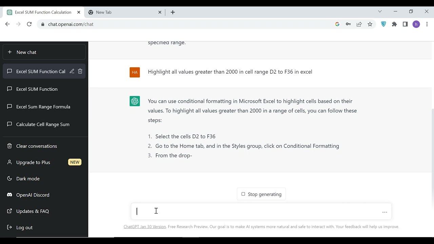This screenshot has width=434, height=244.
Task: Close the Excel SUM Function Calculation tab
Action: pos(79,12)
